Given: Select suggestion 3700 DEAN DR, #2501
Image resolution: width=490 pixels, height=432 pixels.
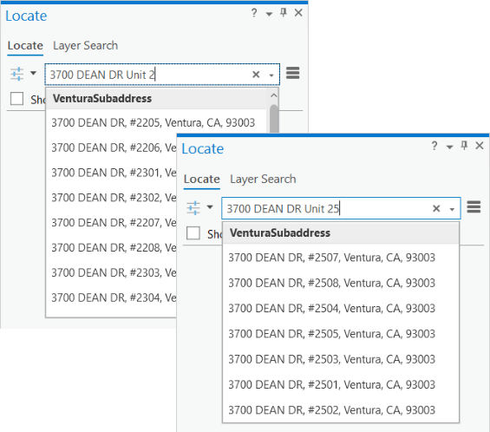Looking at the screenshot, I should [x=341, y=385].
